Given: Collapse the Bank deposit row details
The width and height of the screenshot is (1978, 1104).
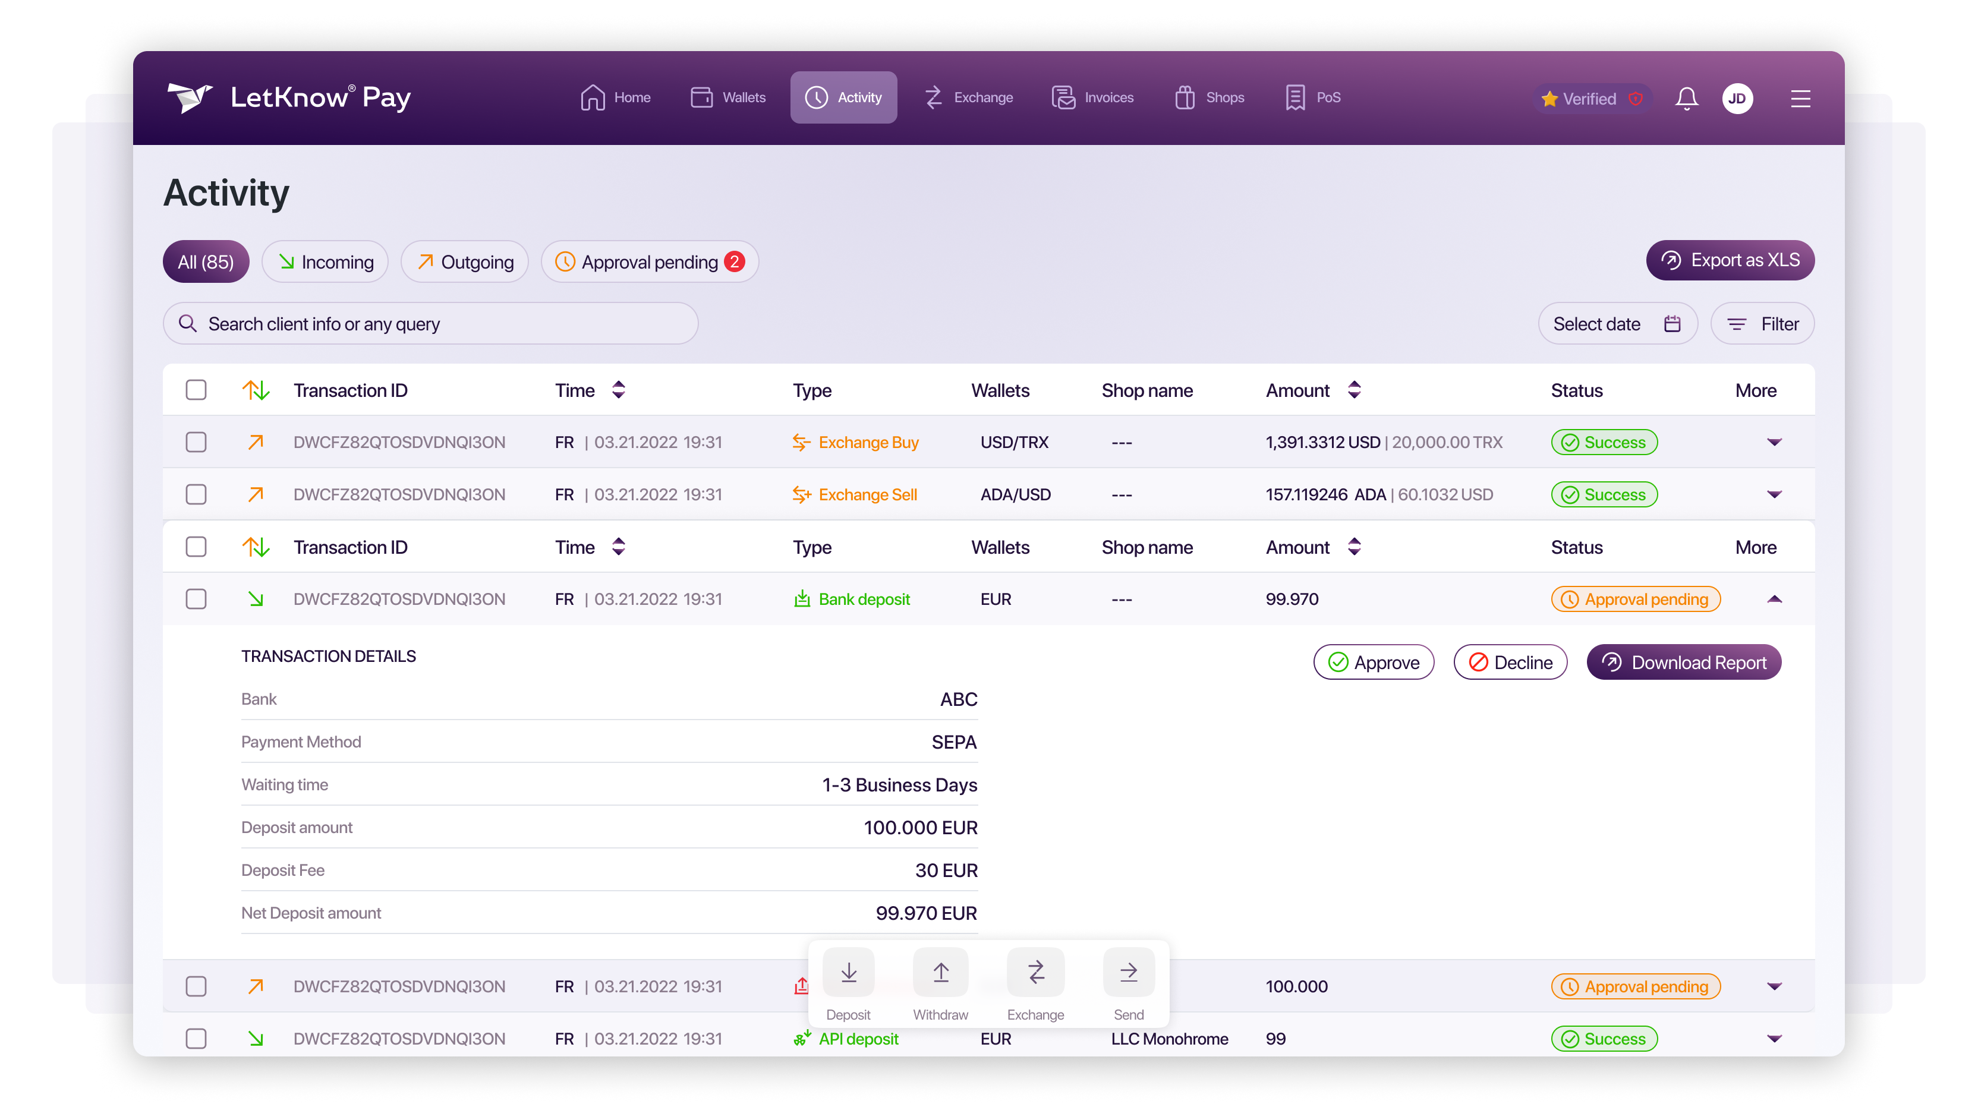Looking at the screenshot, I should 1774,599.
